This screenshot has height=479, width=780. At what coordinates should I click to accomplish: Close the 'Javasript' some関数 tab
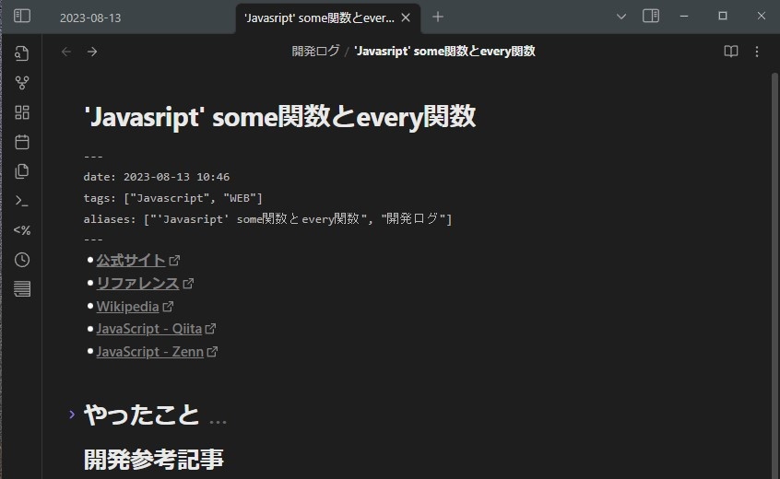coord(406,18)
